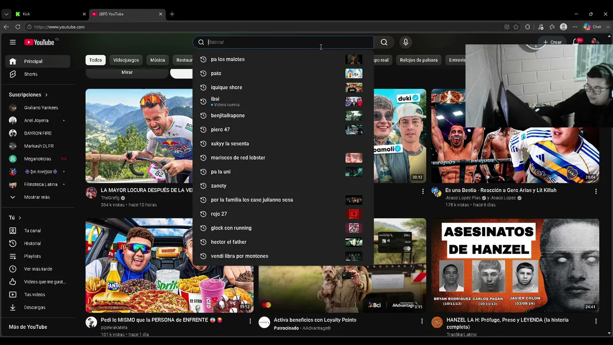Open the browser profile avatar icon
613x345 pixels.
click(564, 27)
